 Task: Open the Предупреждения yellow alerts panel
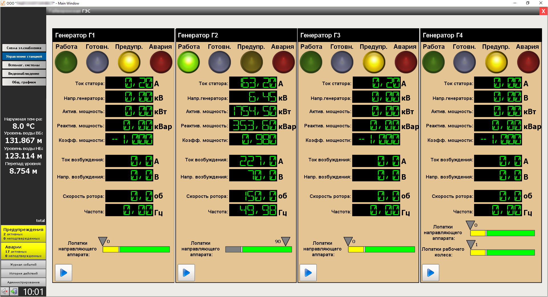coord(23,234)
